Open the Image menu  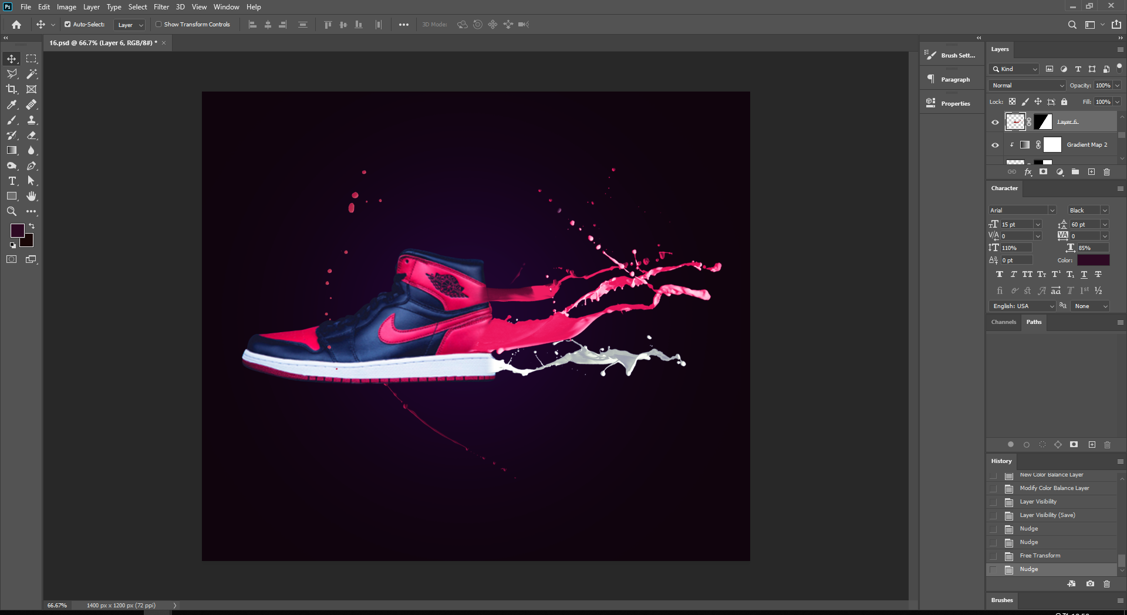coord(66,7)
